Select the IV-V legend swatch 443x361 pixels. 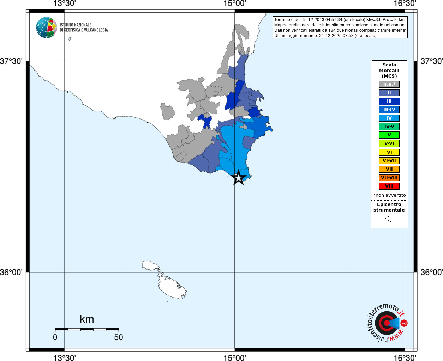pyautogui.click(x=389, y=127)
